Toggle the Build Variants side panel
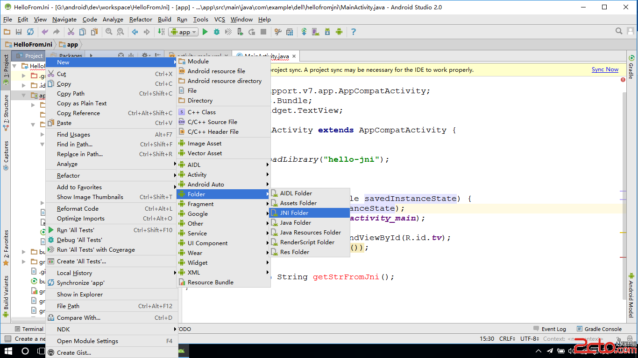This screenshot has width=638, height=358. 6,296
